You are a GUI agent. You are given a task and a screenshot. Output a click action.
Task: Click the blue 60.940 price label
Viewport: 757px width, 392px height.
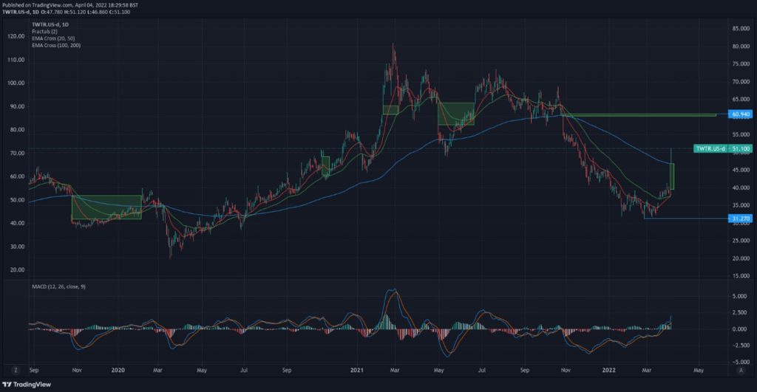pos(741,114)
